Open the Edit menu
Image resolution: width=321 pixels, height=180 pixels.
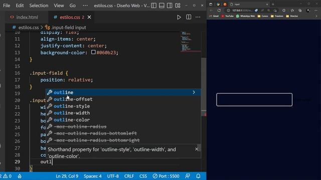20,5
